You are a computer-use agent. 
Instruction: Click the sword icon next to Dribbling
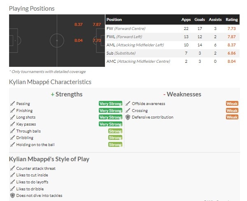[12, 138]
